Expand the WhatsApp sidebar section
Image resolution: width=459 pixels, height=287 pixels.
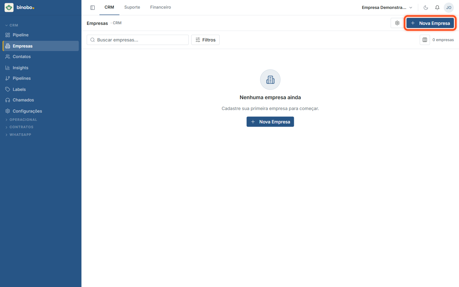18,135
